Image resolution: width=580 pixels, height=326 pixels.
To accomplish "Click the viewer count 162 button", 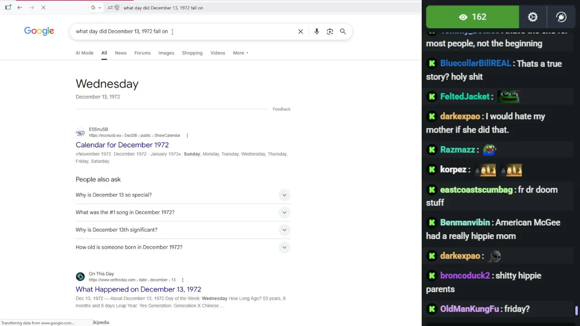I will [x=472, y=17].
